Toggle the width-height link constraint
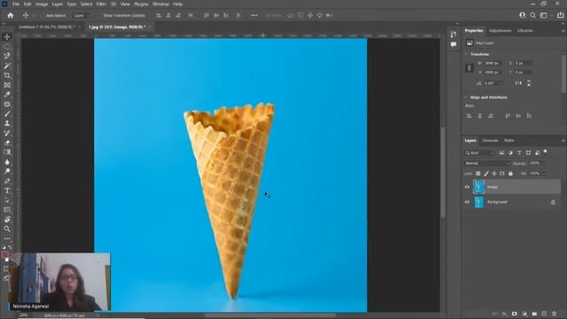This screenshot has width=567, height=319. tap(470, 68)
